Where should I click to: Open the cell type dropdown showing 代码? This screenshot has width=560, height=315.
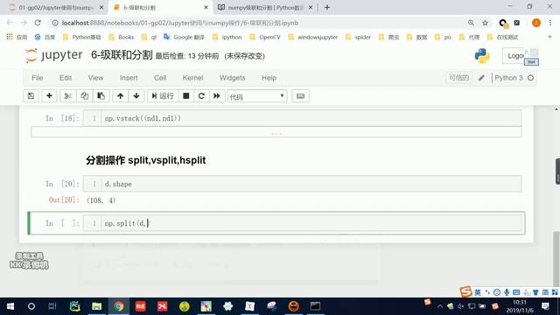(257, 96)
